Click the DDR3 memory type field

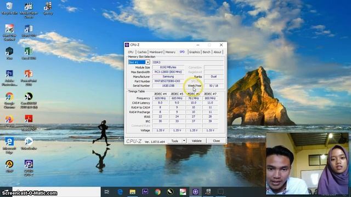[188, 62]
